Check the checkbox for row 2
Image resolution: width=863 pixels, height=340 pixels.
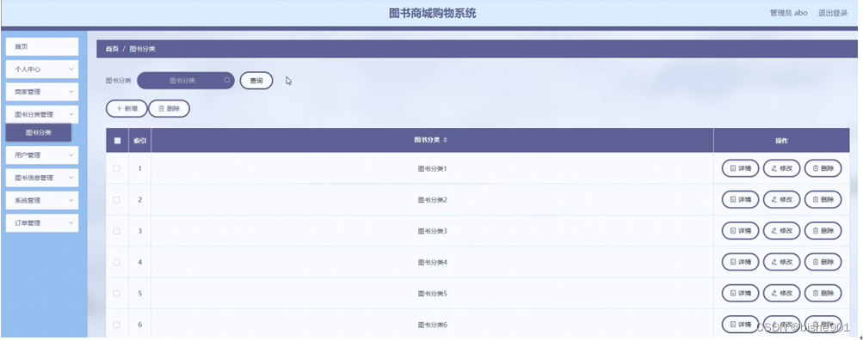pyautogui.click(x=117, y=200)
